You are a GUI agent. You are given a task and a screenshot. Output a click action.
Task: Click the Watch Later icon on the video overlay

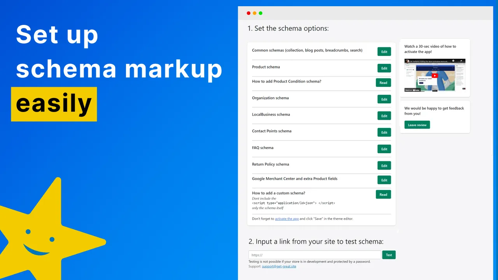(x=453, y=61)
